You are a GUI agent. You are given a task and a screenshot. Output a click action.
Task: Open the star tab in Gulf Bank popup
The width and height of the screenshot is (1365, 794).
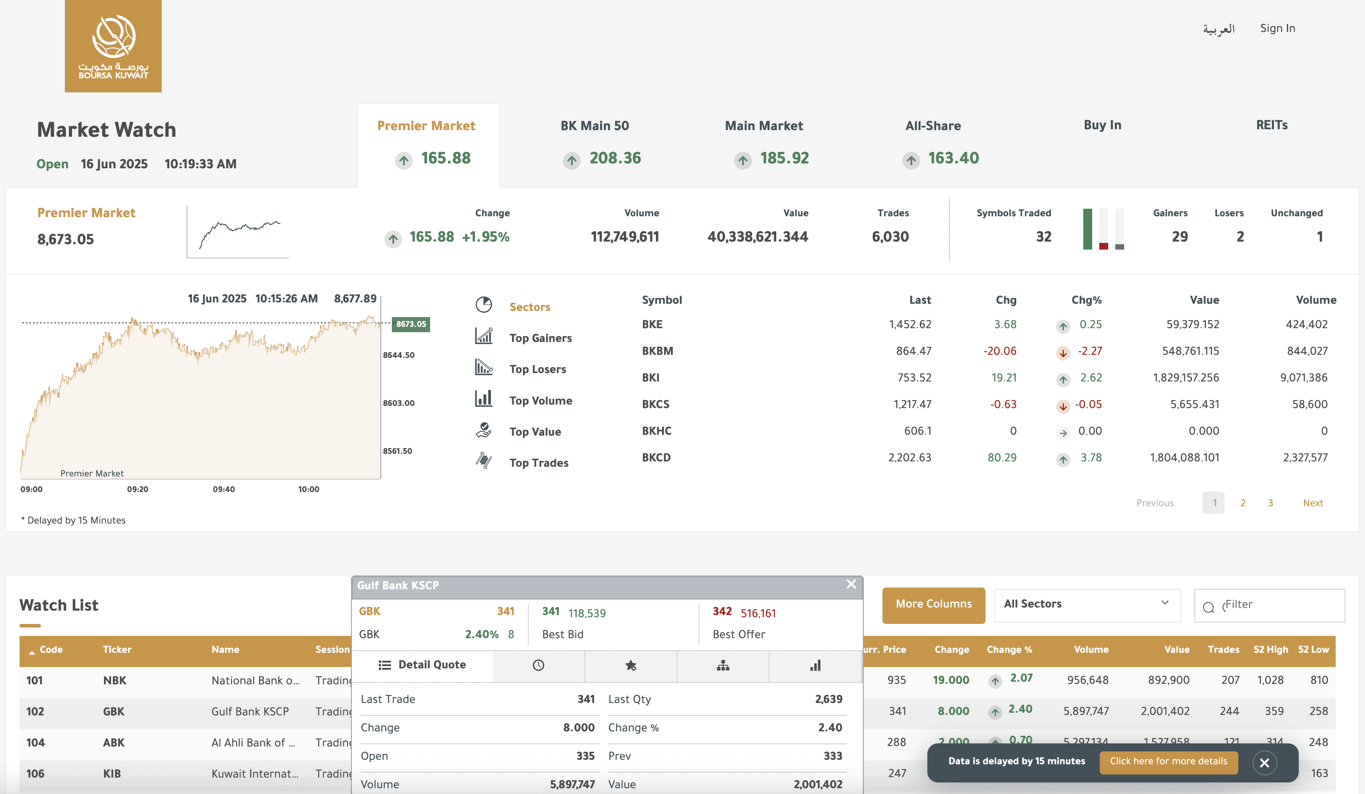click(x=631, y=665)
